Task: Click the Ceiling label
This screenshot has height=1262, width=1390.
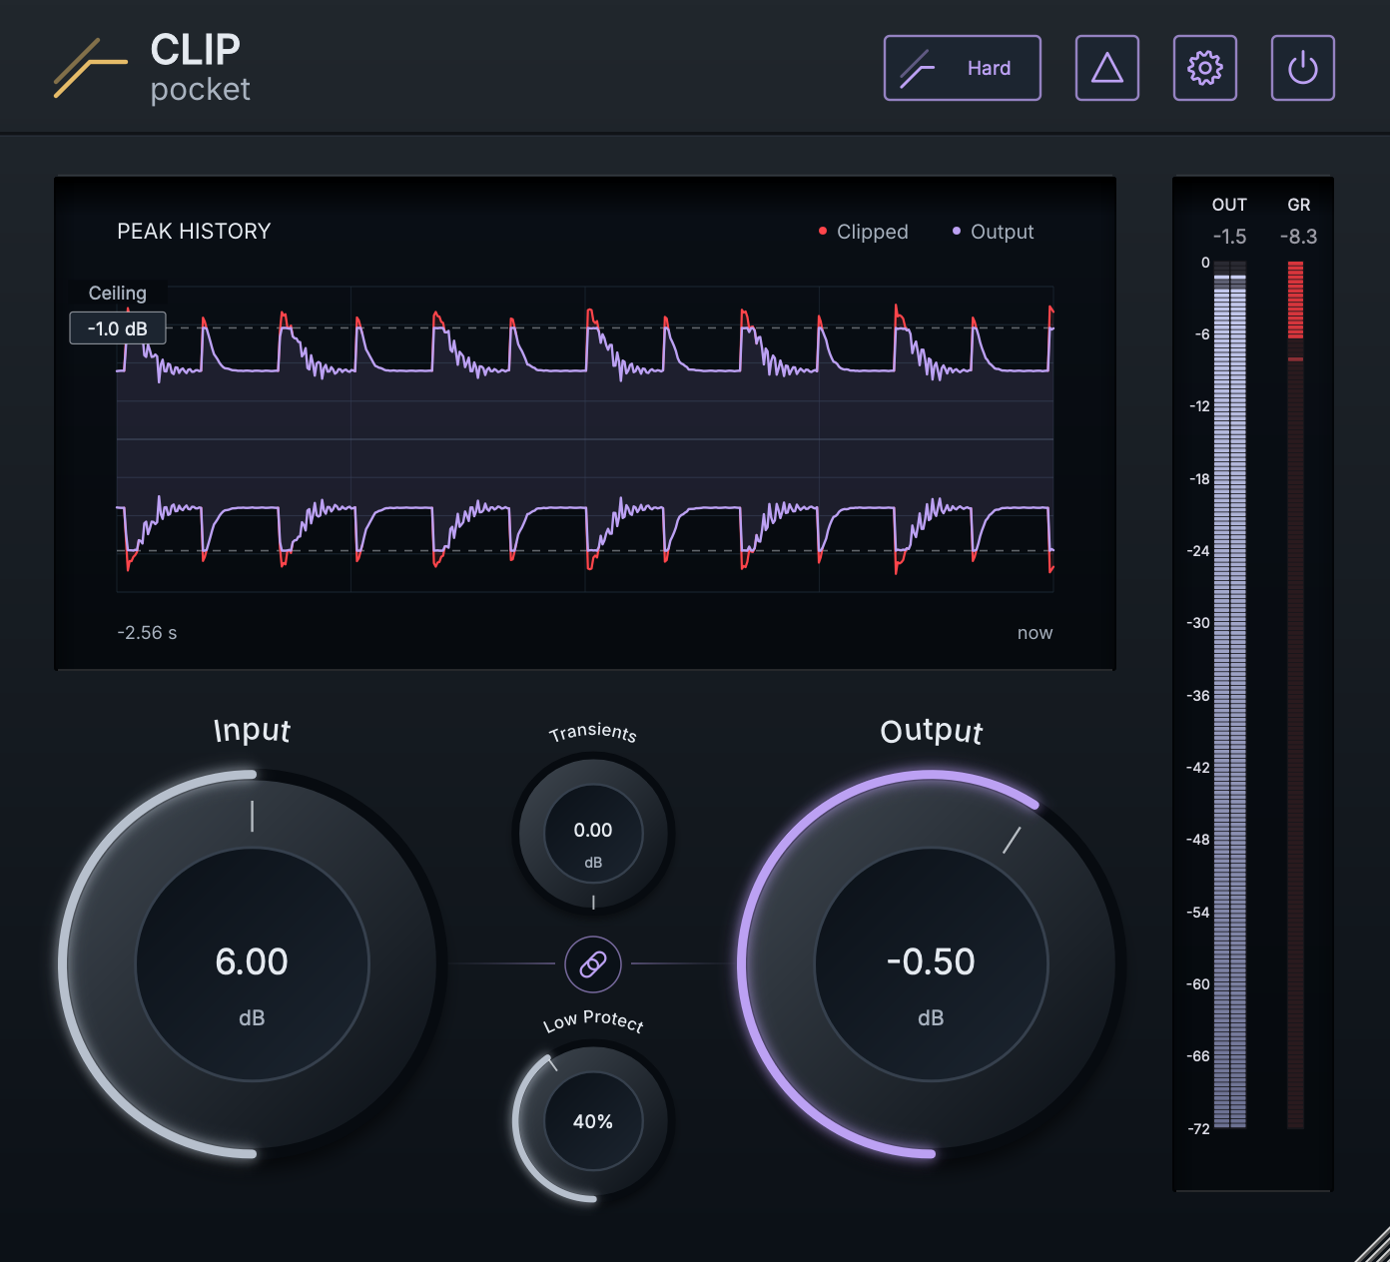Action: click(118, 294)
